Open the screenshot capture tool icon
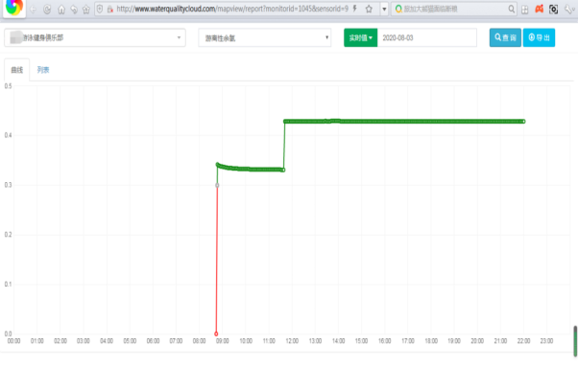Viewport: 578px width, 368px height. (553, 10)
